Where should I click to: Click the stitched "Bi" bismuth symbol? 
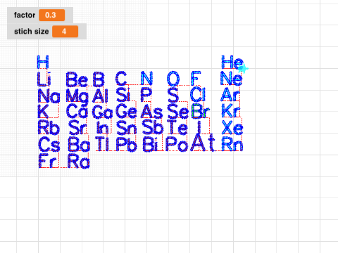pos(150,144)
